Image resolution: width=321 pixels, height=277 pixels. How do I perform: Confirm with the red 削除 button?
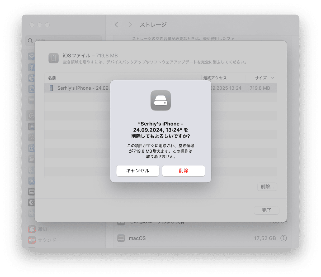tap(183, 171)
